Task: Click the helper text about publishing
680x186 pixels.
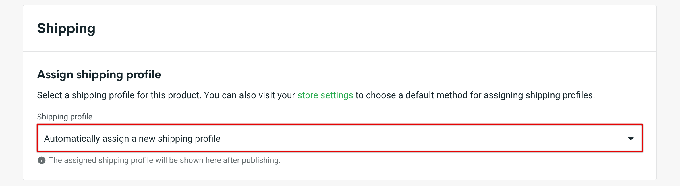Action: pyautogui.click(x=165, y=160)
